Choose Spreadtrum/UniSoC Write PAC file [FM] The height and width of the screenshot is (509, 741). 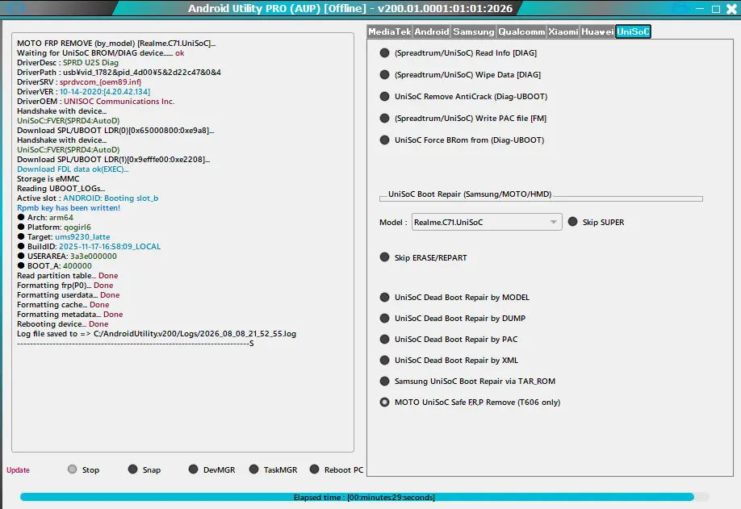[463, 118]
